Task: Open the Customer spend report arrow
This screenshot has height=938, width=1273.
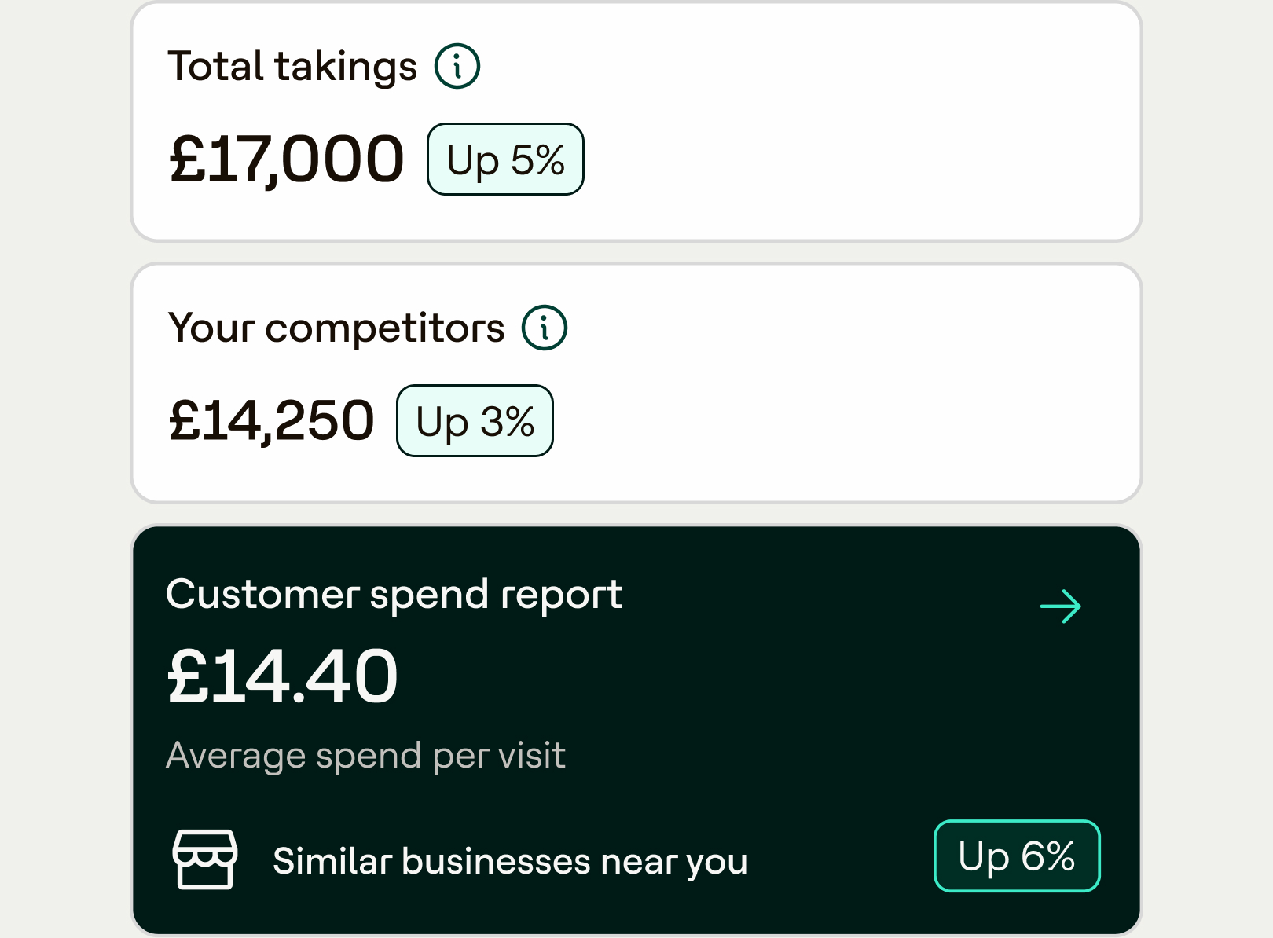Action: click(x=1061, y=606)
